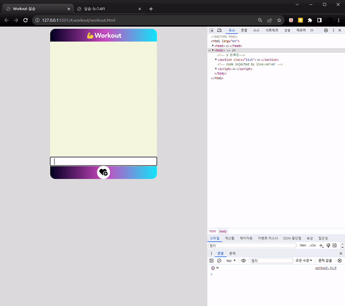Focus the styles 필터 input
Viewport: 345px width, 306px height.
click(x=252, y=245)
